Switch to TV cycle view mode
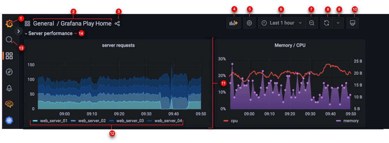389x143 pixels. click(x=352, y=23)
